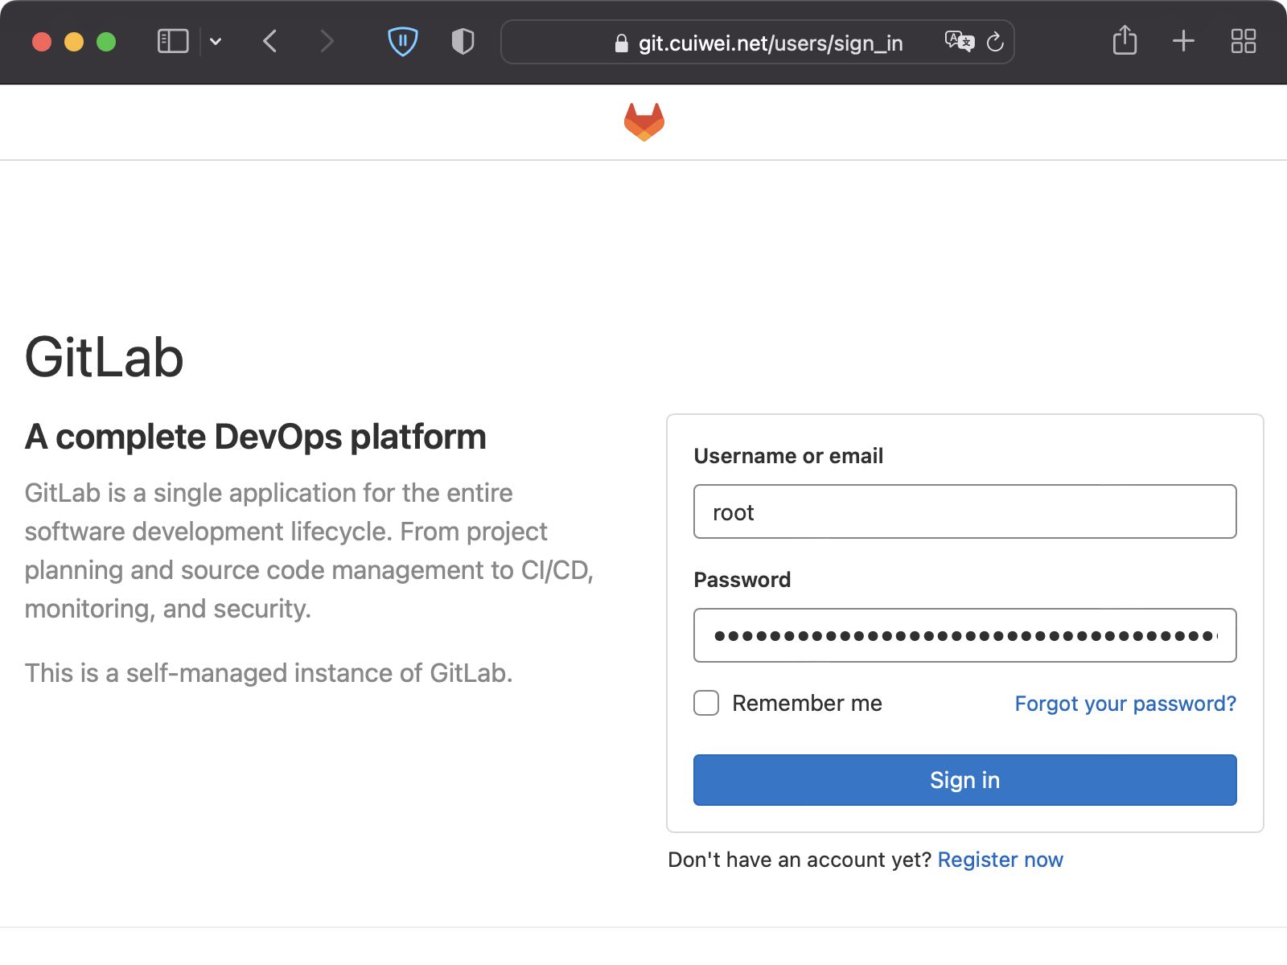Open the Forgot your password link
Image resolution: width=1287 pixels, height=965 pixels.
tap(1125, 704)
